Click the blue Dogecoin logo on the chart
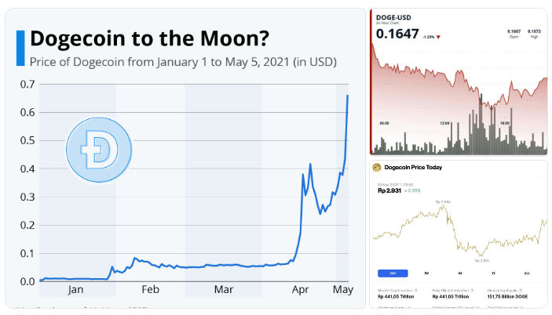The height and width of the screenshot is (315, 552). pos(100,150)
